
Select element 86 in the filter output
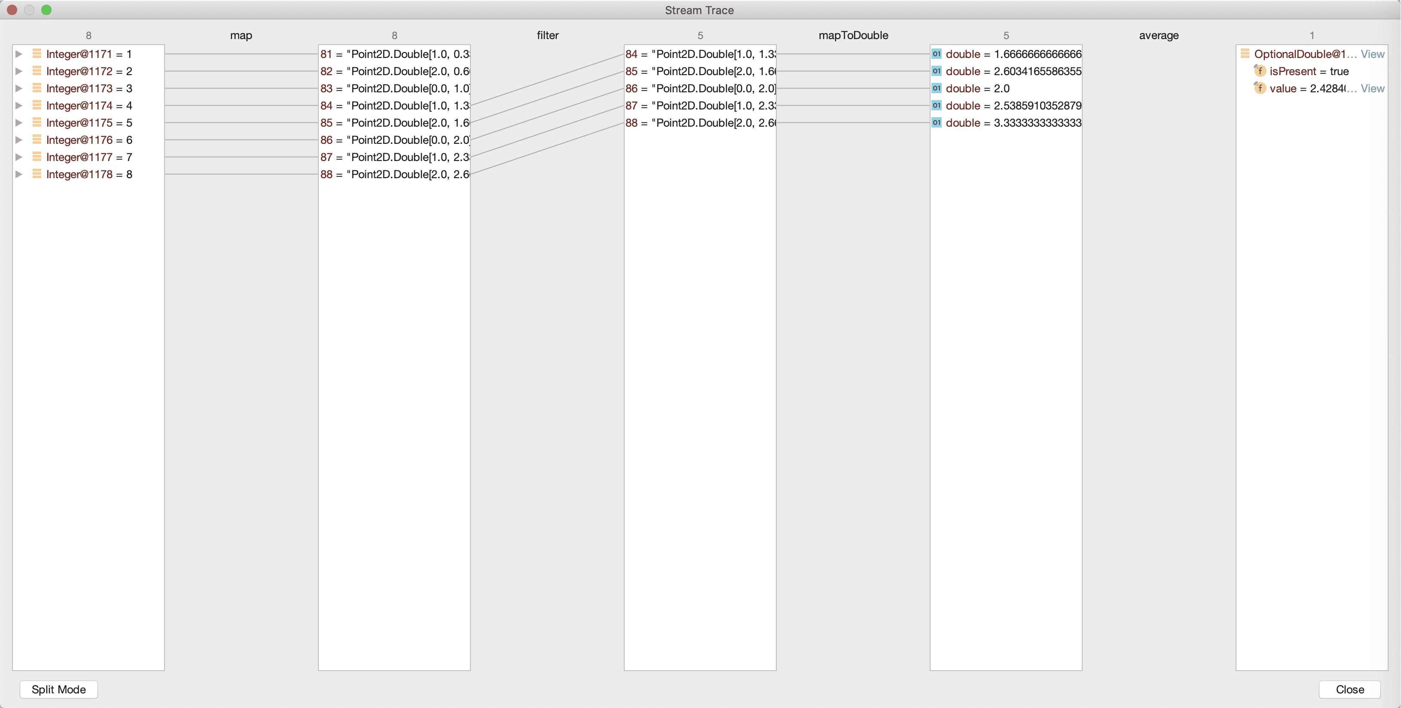coord(700,88)
